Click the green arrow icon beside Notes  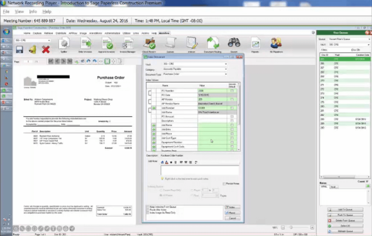pyautogui.click(x=368, y=186)
